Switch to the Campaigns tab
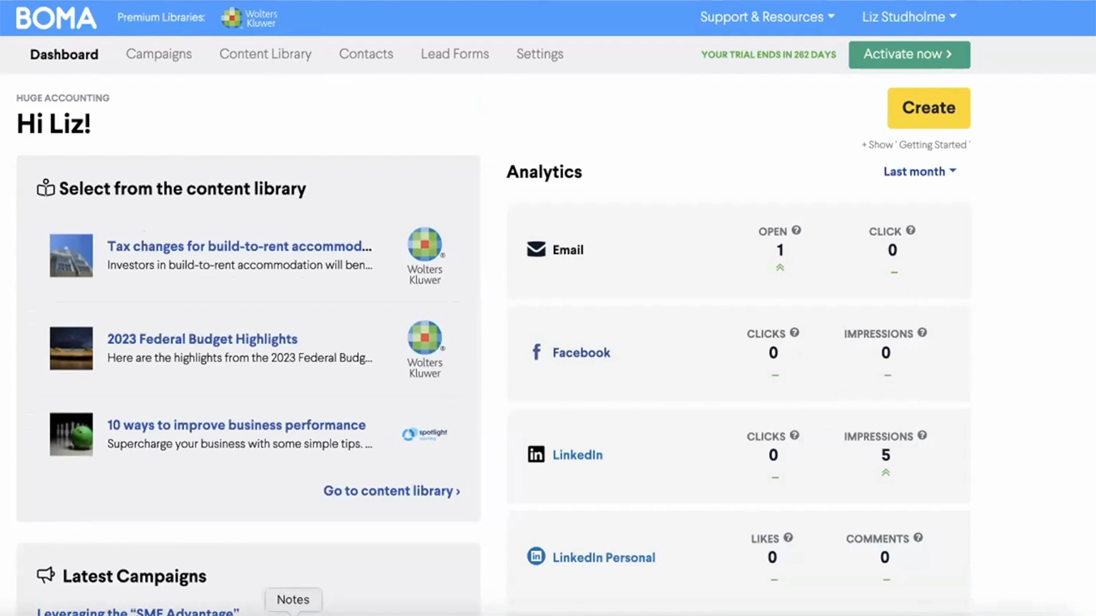Image resolution: width=1096 pixels, height=616 pixels. pyautogui.click(x=158, y=54)
